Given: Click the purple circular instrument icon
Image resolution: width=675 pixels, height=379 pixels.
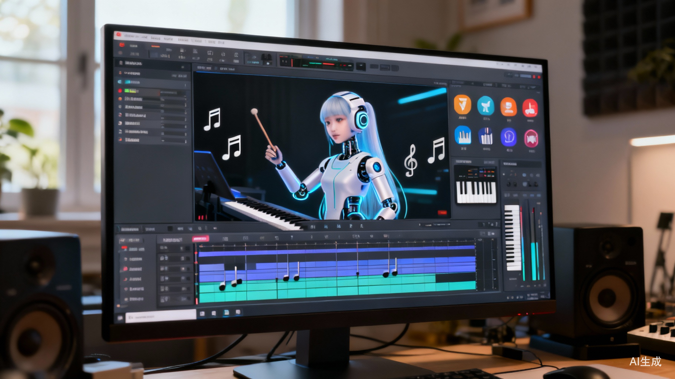Looking at the screenshot, I should (x=508, y=137).
